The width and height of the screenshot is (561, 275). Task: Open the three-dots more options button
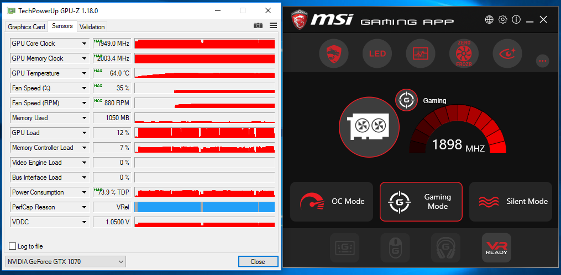(x=542, y=61)
